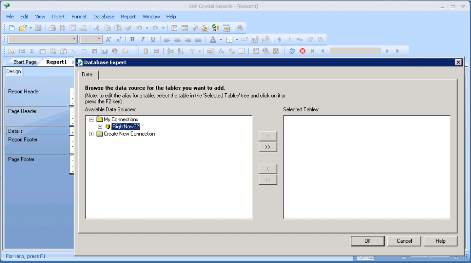Expand the Create New Connection folder
The image size is (471, 263).
(x=92, y=134)
